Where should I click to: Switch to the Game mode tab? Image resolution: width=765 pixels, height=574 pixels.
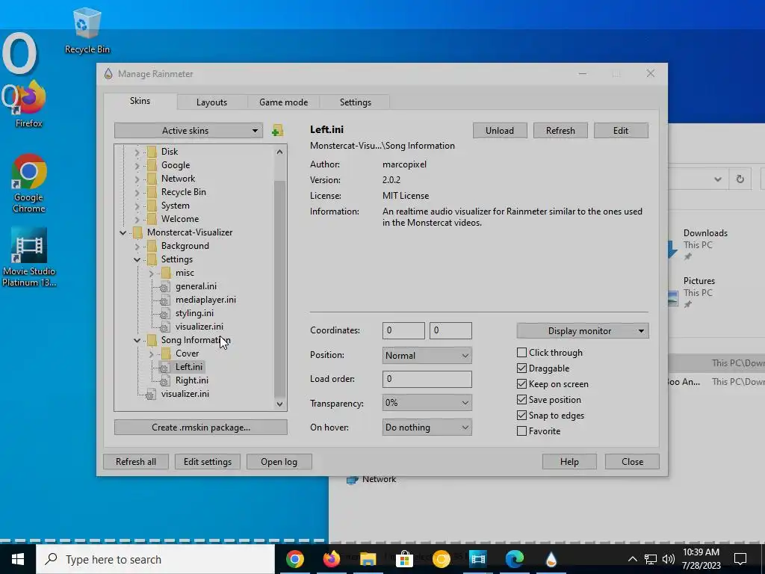pyautogui.click(x=283, y=102)
